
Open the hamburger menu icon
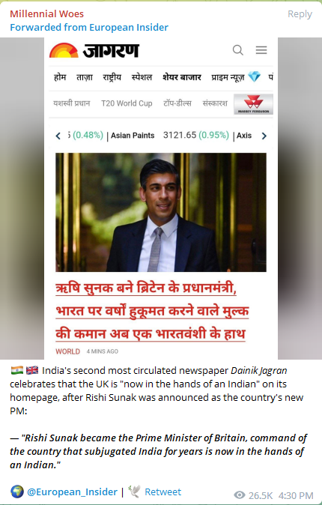(261, 50)
